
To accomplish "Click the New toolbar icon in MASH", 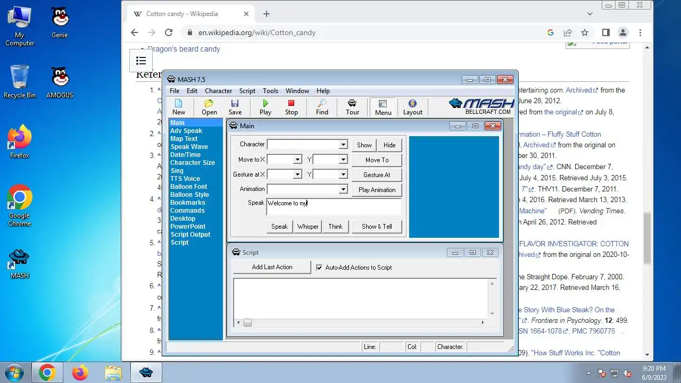I will 179,107.
